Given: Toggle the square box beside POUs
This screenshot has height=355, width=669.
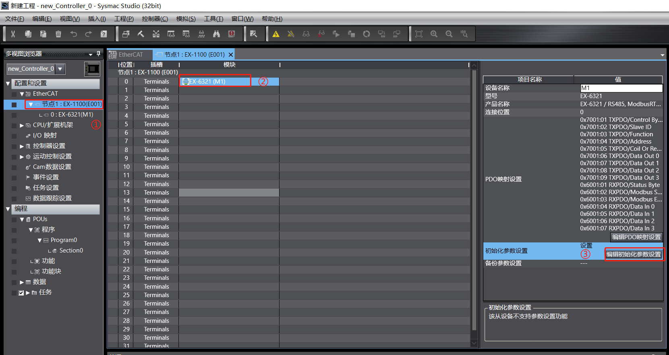Looking at the screenshot, I should click(x=14, y=220).
